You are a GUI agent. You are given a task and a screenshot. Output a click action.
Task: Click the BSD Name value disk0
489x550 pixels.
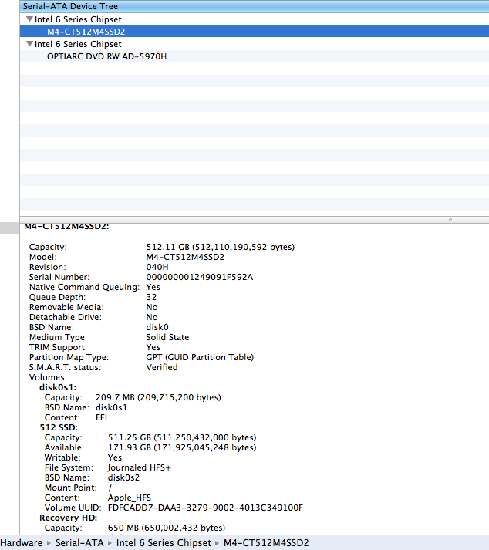pos(157,327)
